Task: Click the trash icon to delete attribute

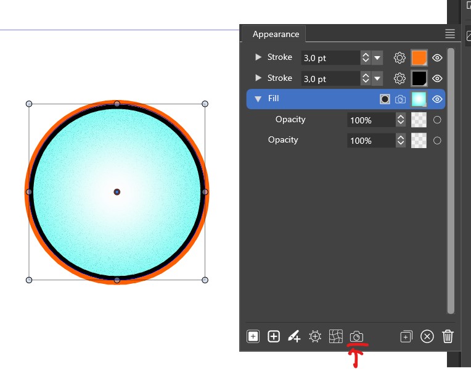Action: [448, 336]
